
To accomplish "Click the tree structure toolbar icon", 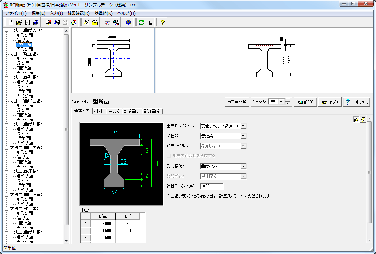I will click(x=149, y=22).
